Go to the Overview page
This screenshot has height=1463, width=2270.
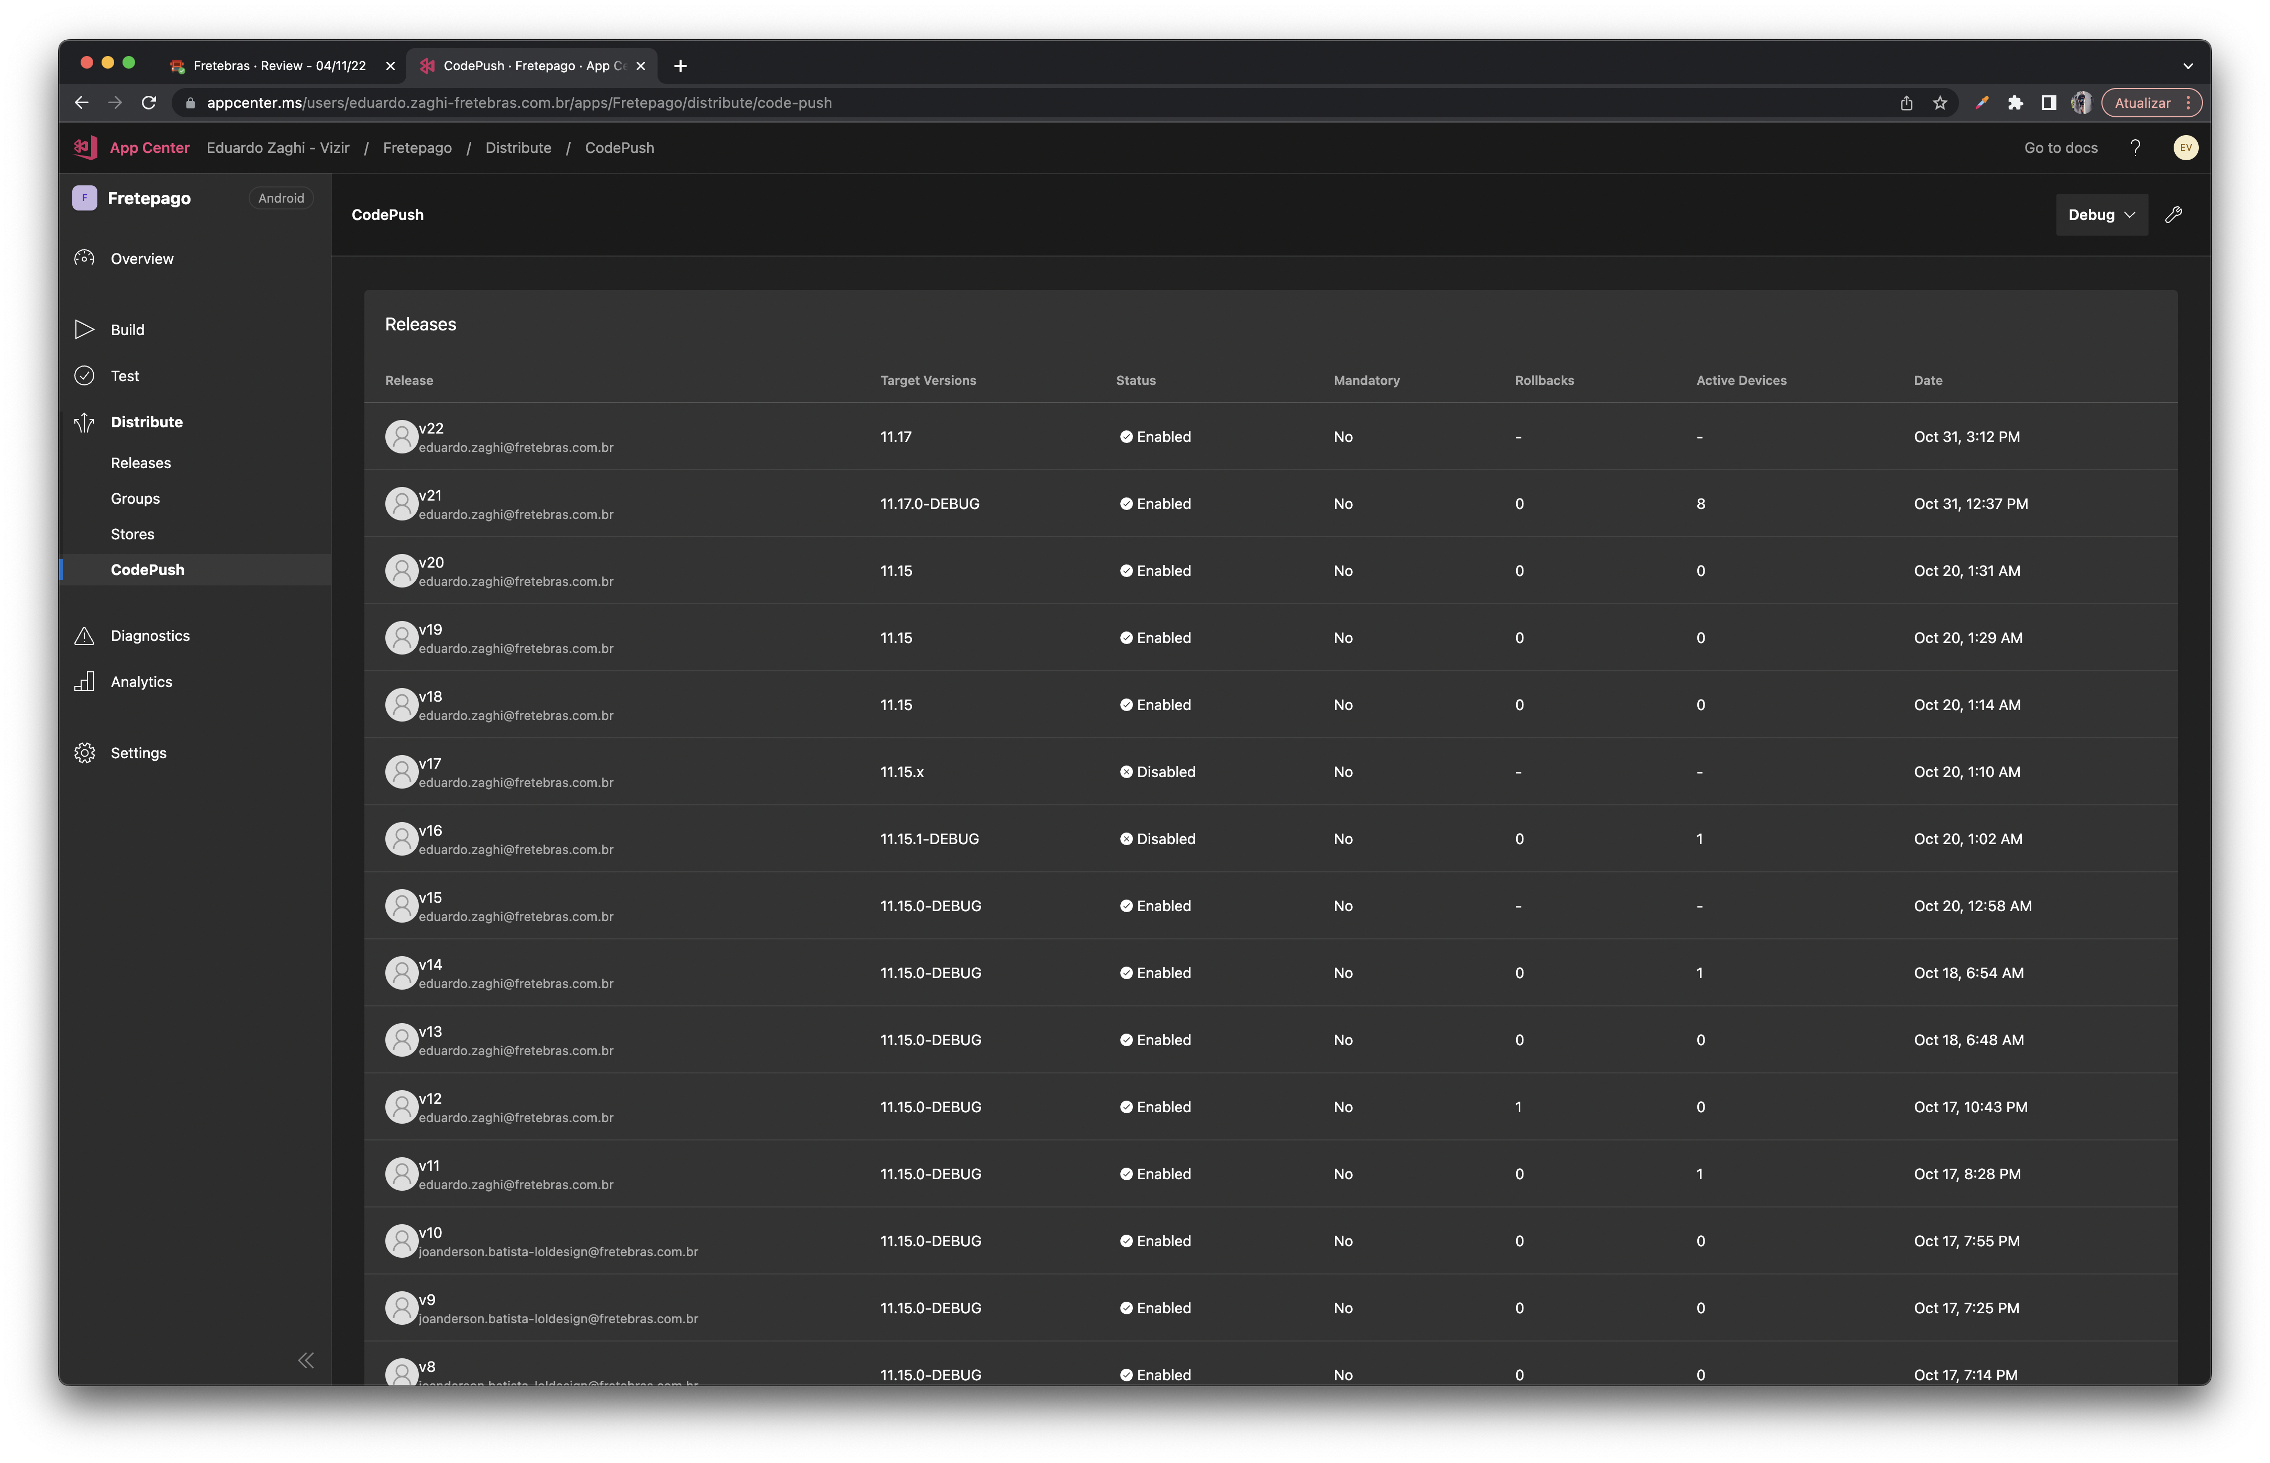pos(141,258)
